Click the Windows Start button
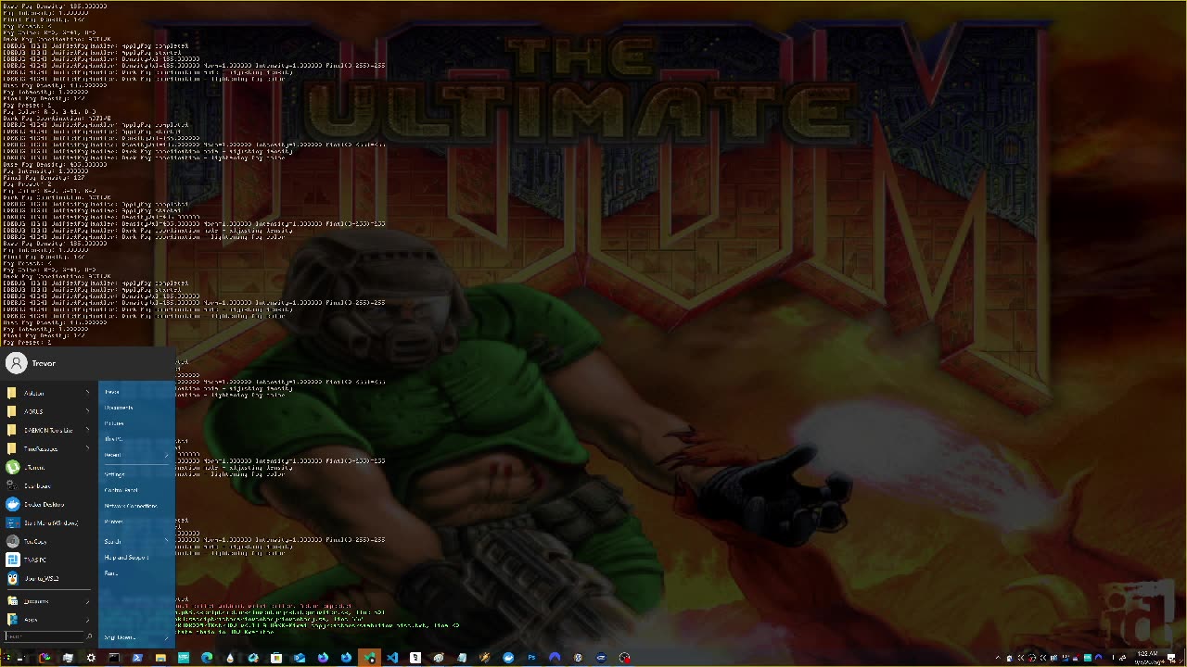The width and height of the screenshot is (1187, 667). (x=7, y=658)
